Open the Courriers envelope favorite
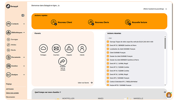177x101 pixels. tap(56, 48)
